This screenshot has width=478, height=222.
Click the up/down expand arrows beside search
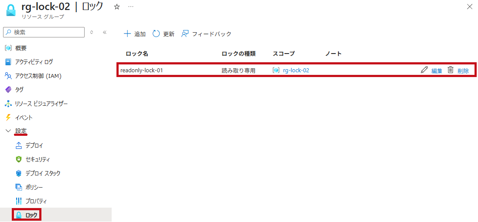tap(92, 32)
